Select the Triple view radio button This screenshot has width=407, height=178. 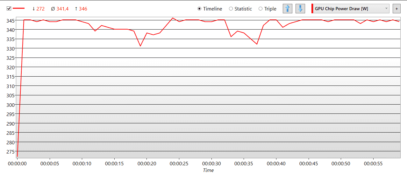[268, 9]
